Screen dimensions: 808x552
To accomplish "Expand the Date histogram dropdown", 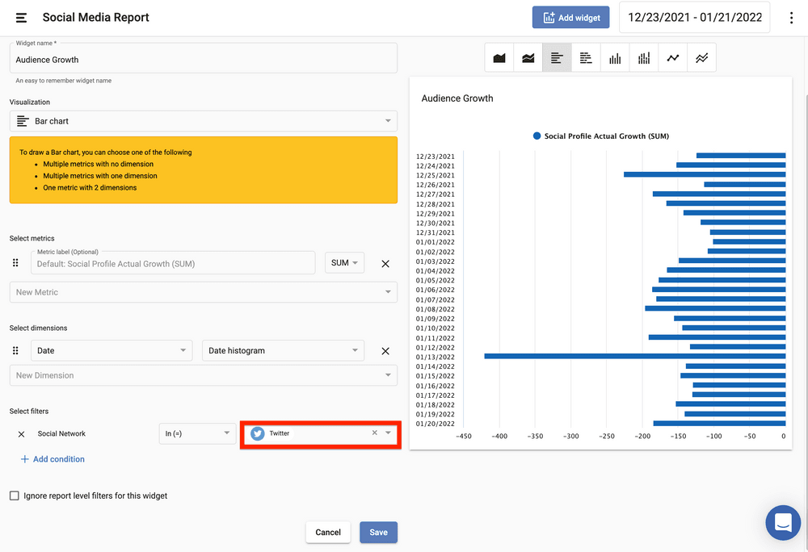I will (x=283, y=351).
